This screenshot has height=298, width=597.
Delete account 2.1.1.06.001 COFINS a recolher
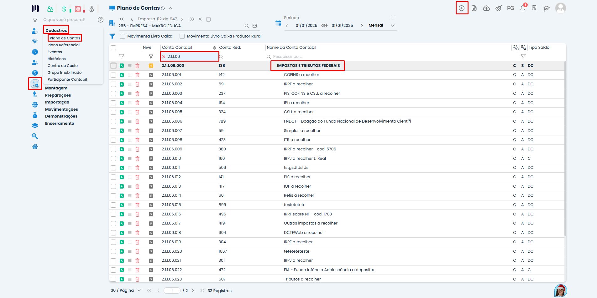(137, 75)
